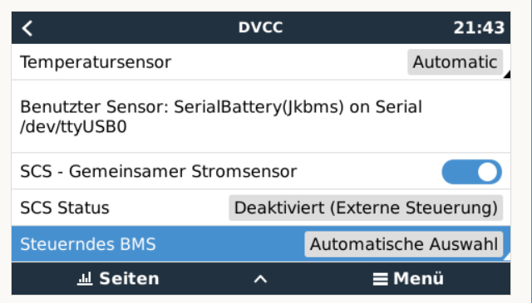
Task: Click the DVCC page title
Action: [x=260, y=27]
